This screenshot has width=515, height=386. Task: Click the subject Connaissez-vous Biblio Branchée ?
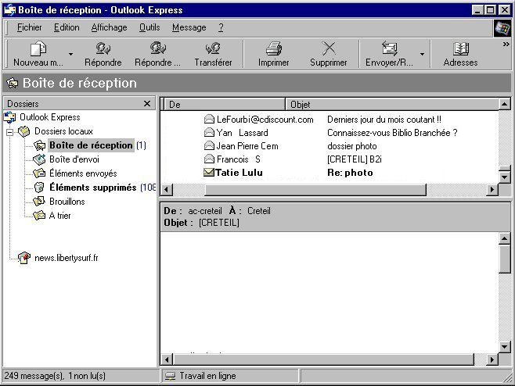[x=392, y=133]
